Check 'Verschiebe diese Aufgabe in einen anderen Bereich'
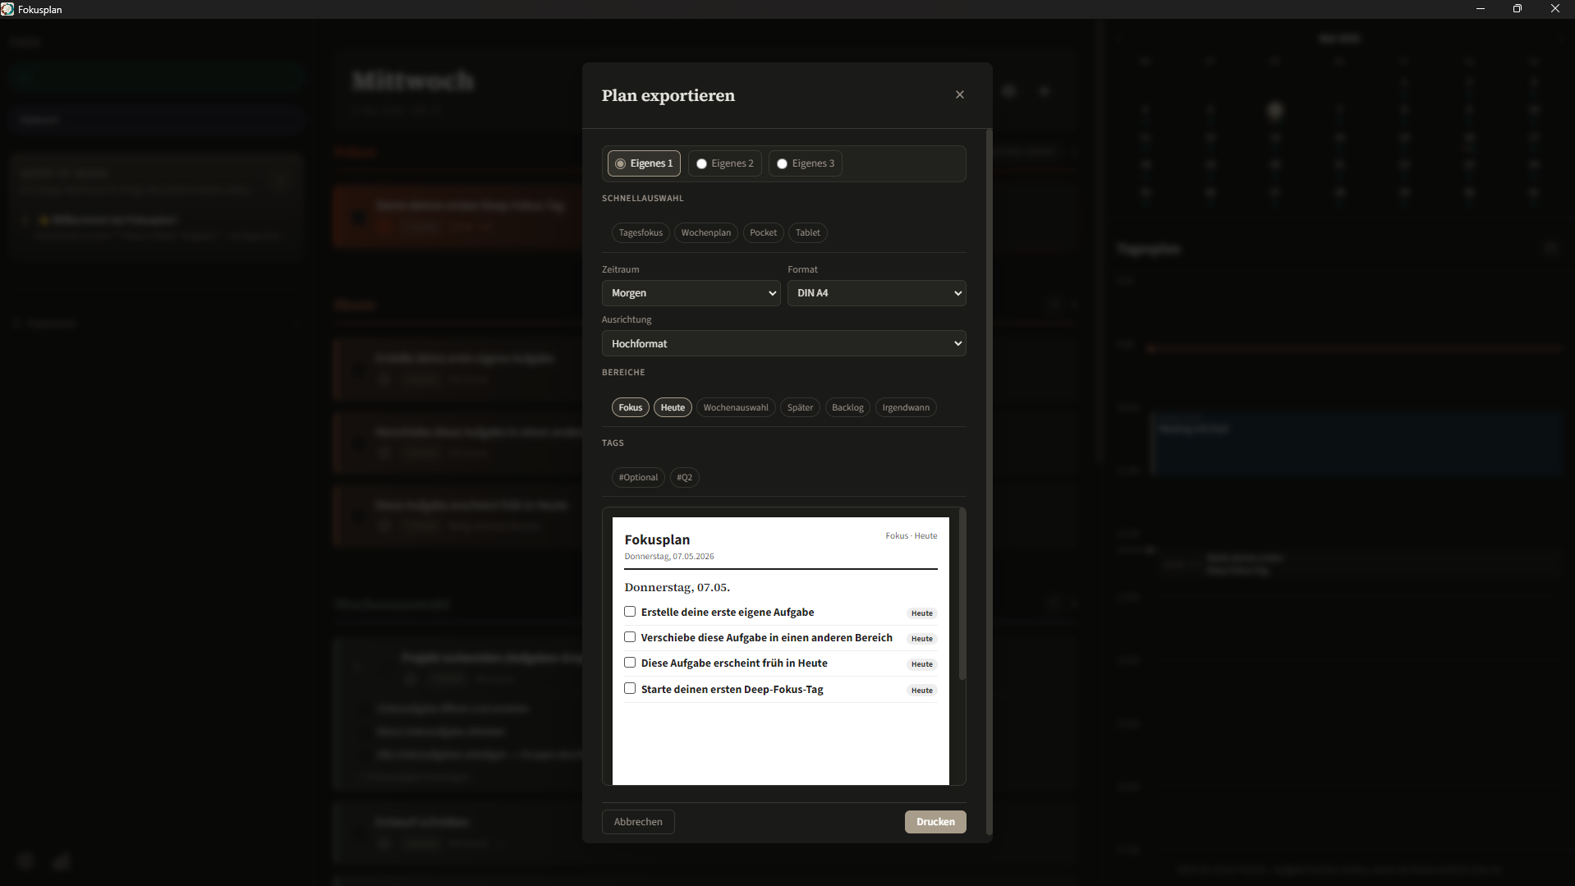Image resolution: width=1575 pixels, height=886 pixels. point(630,637)
